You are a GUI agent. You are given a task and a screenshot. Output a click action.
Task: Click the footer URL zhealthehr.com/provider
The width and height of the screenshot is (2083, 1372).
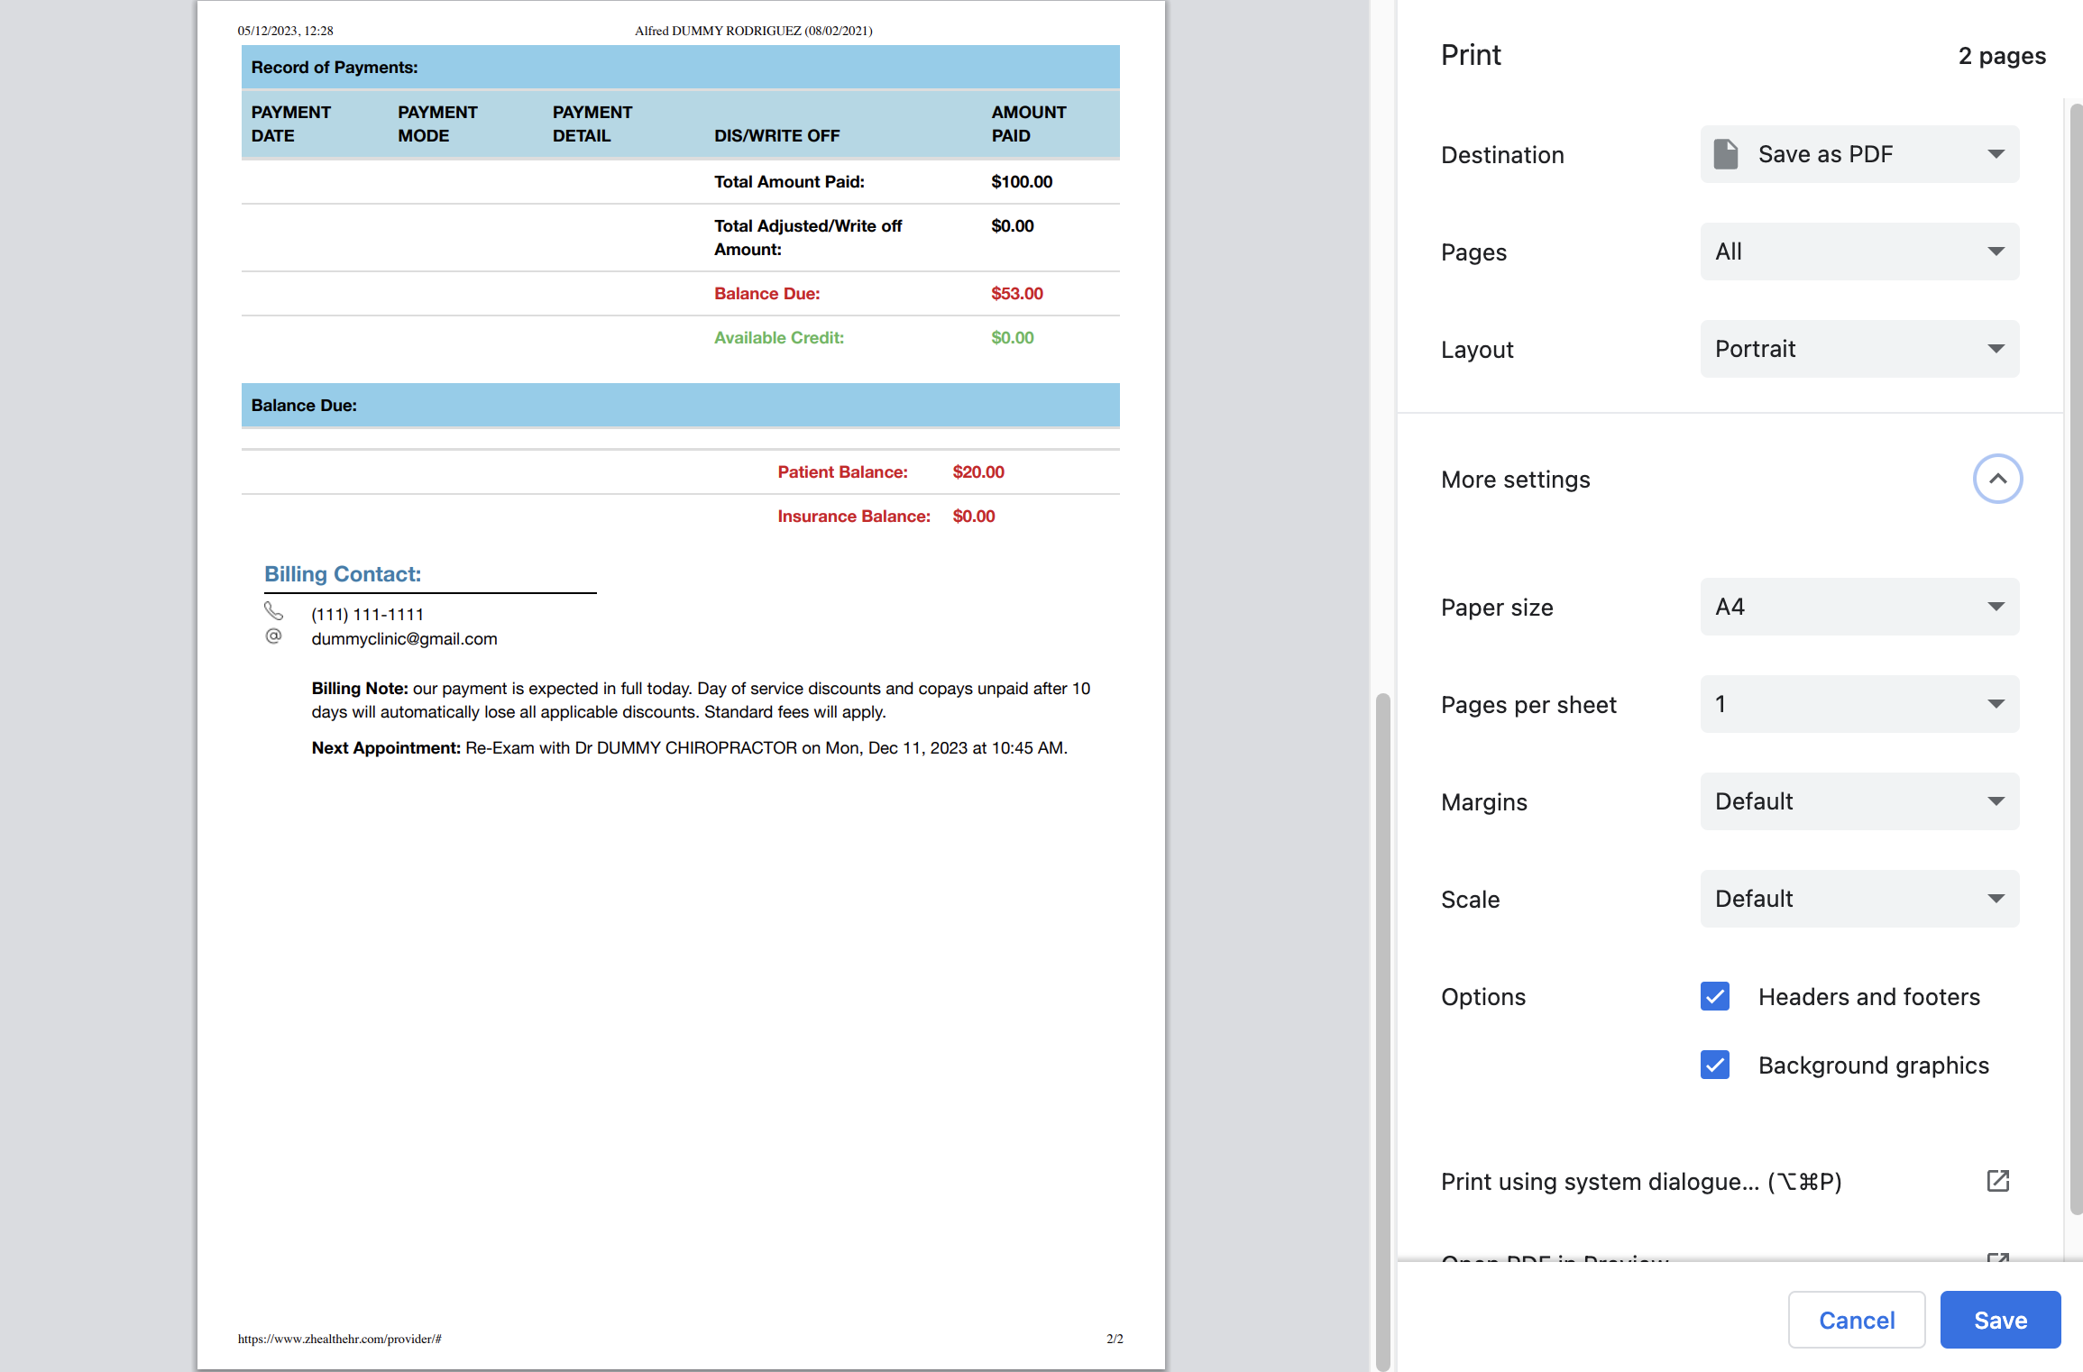tap(340, 1339)
